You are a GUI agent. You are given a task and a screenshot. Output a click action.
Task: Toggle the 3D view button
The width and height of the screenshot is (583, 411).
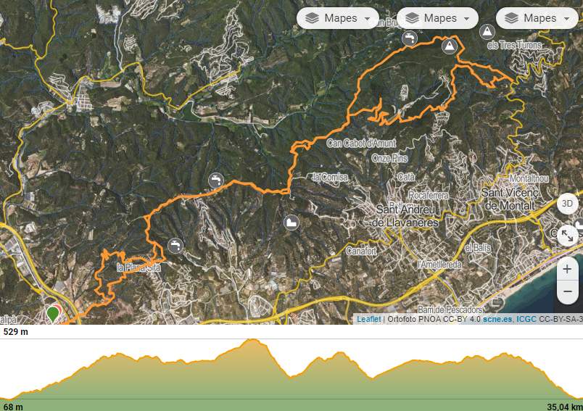click(567, 204)
